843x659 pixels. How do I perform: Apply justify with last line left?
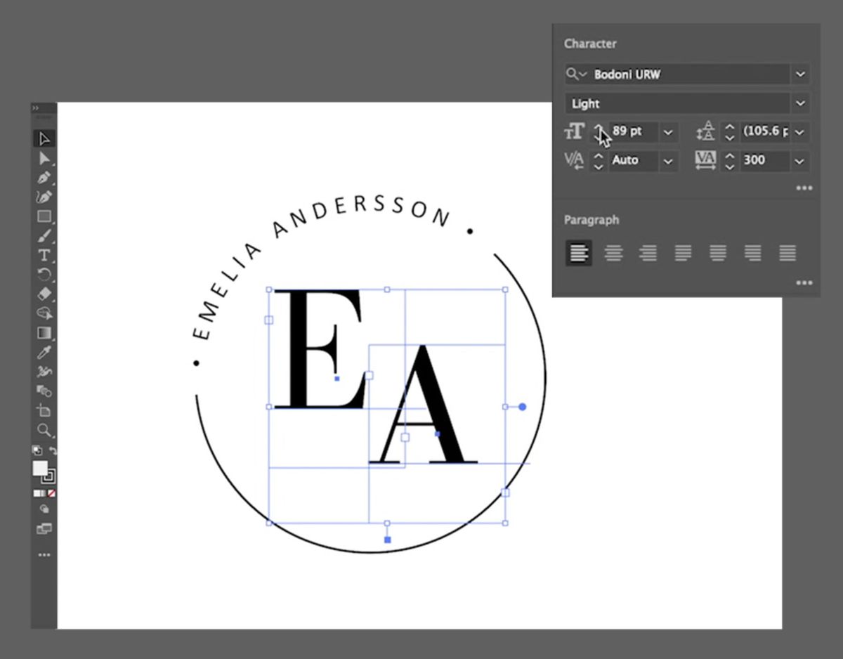click(684, 253)
